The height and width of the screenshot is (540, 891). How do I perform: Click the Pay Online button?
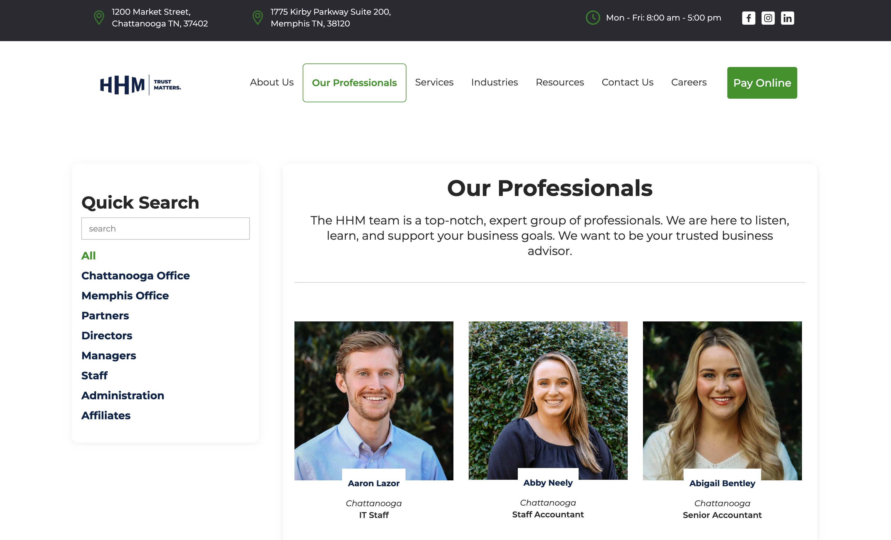(x=762, y=83)
